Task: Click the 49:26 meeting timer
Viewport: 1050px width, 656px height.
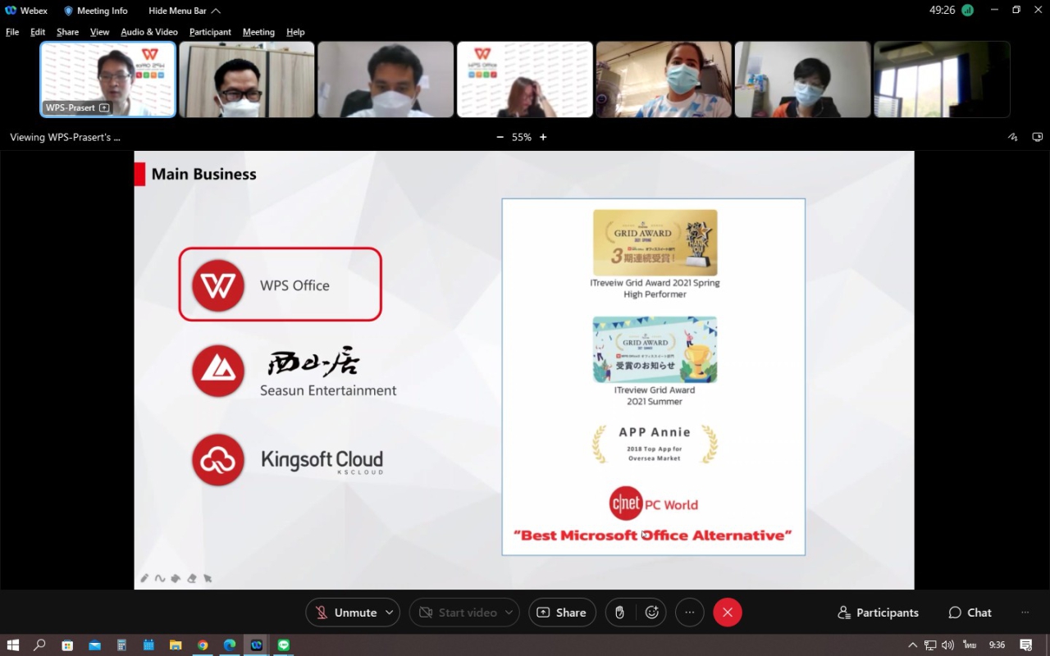Action: coord(942,11)
